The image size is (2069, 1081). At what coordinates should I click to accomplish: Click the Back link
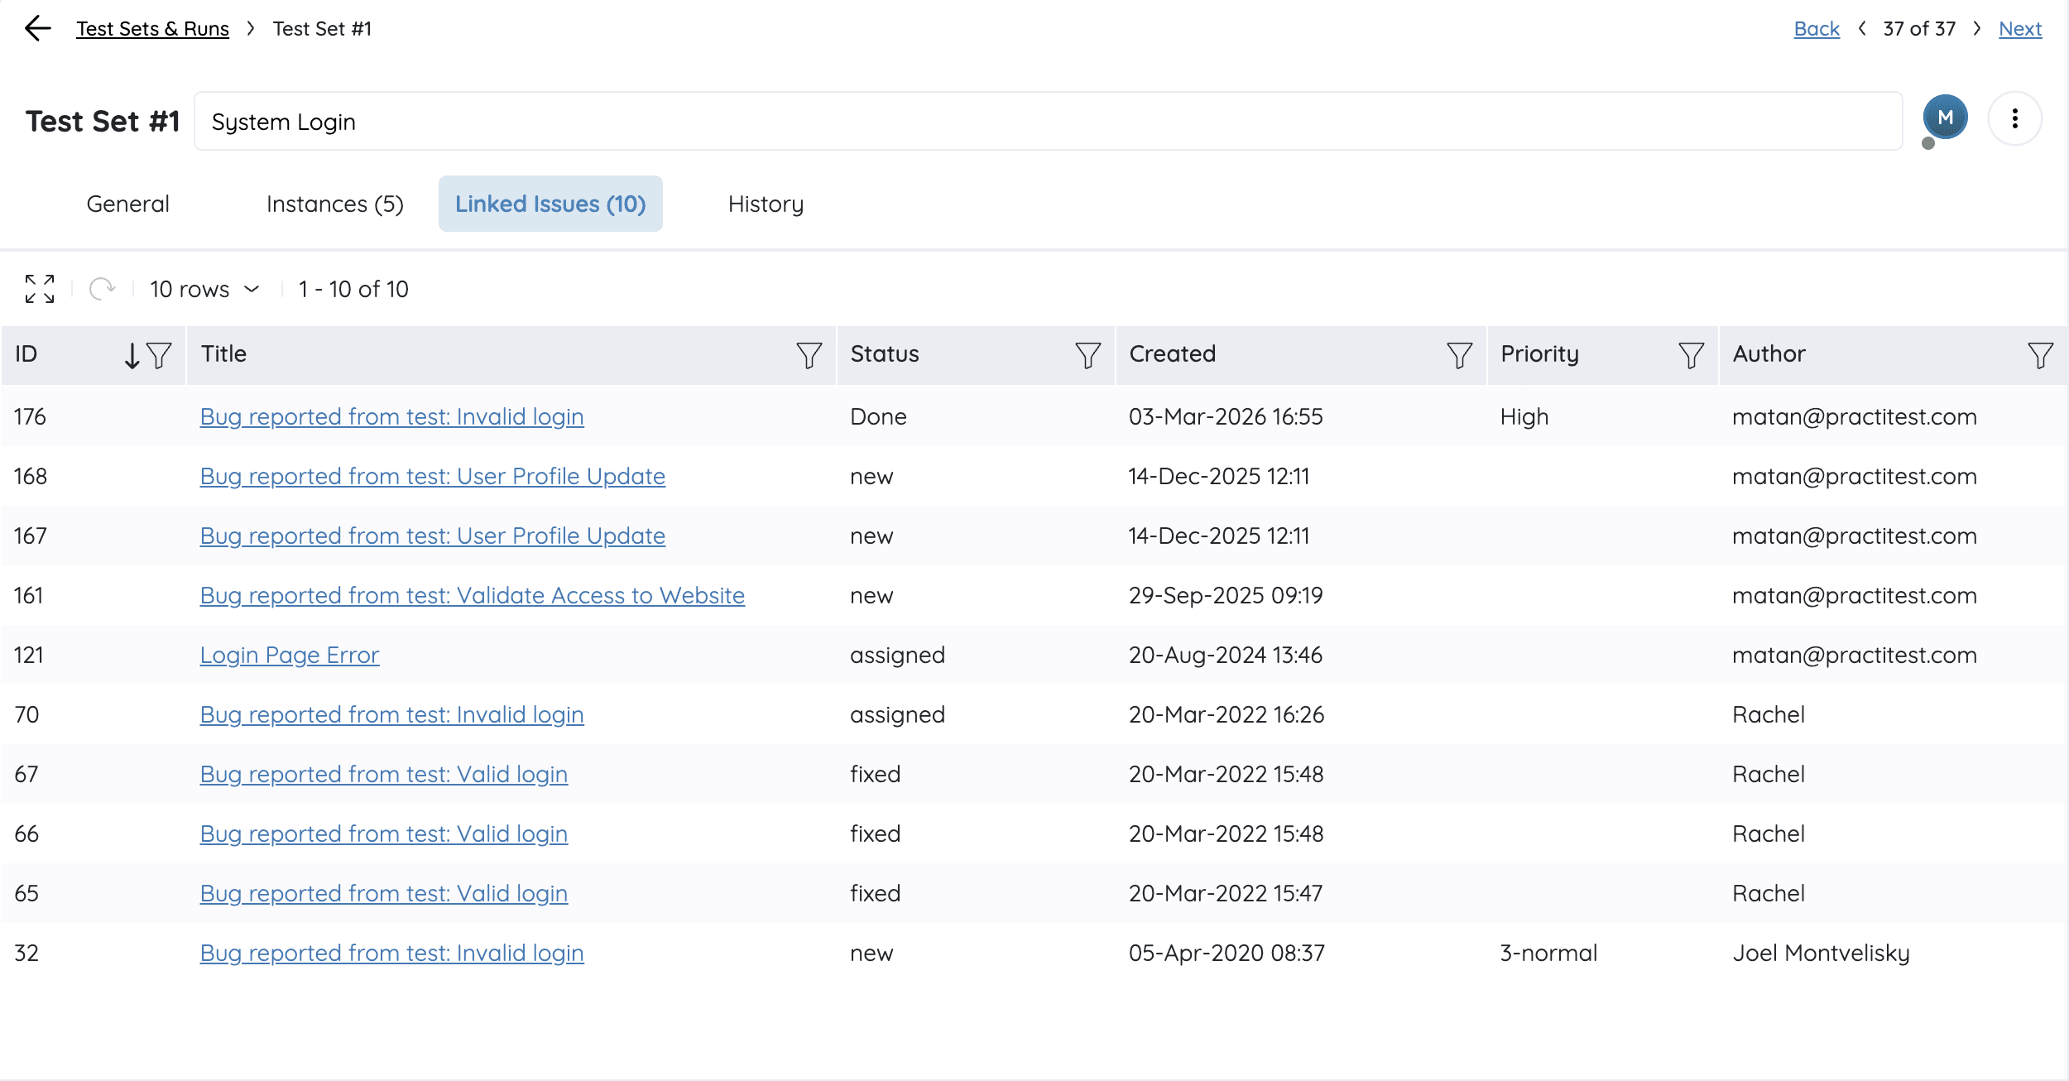coord(1816,29)
